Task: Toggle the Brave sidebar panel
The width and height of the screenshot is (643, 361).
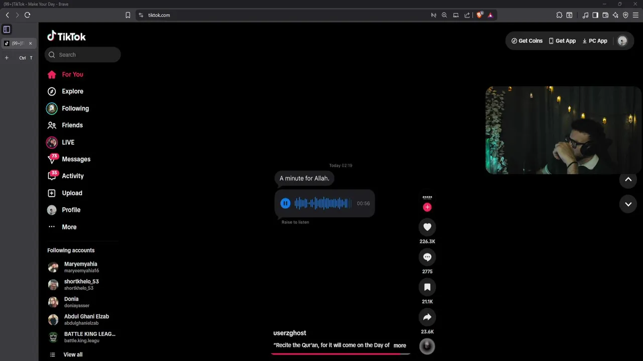Action: tap(595, 15)
